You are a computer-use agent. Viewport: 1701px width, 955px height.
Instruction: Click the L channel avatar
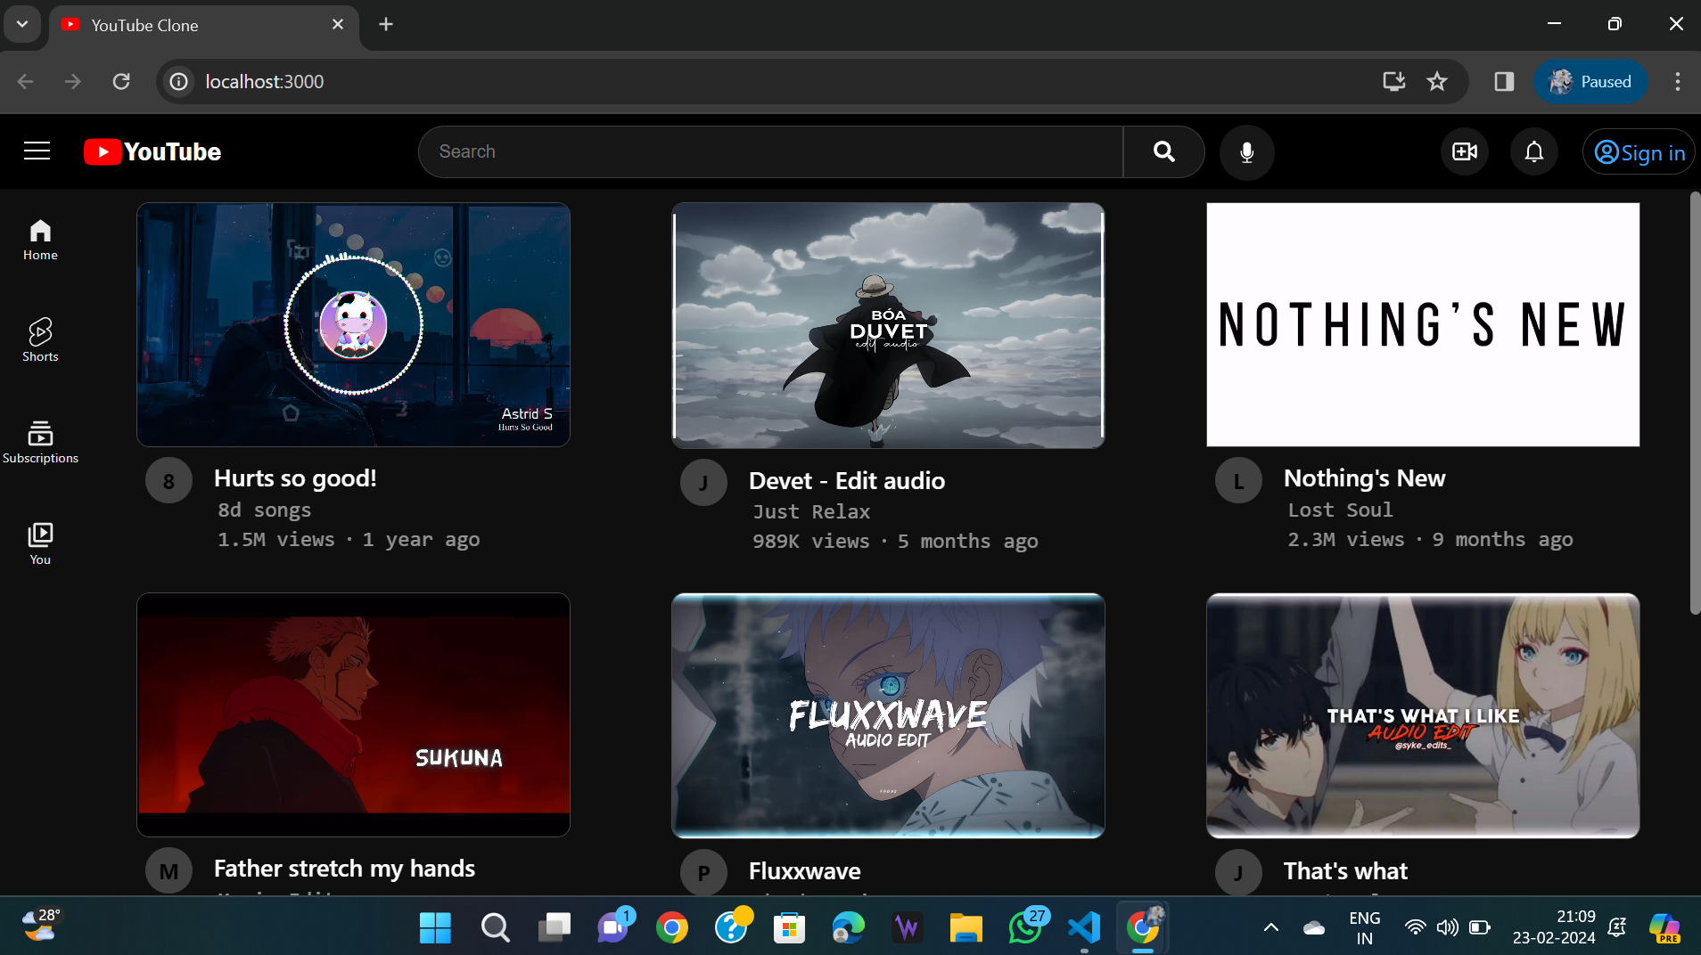(1238, 481)
